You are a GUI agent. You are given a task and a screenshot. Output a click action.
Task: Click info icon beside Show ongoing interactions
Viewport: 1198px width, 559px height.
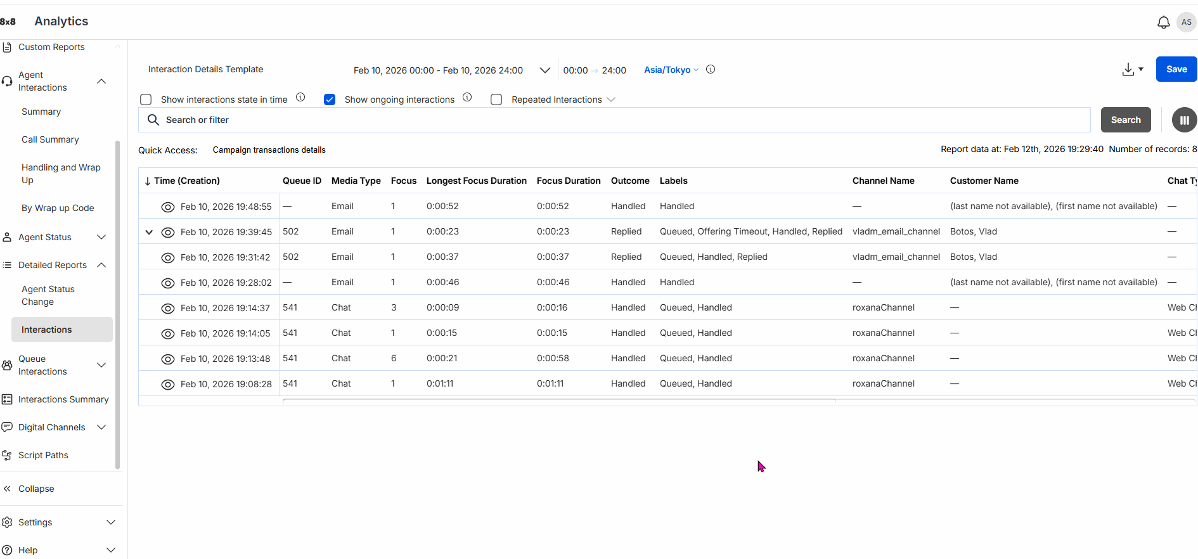point(467,98)
